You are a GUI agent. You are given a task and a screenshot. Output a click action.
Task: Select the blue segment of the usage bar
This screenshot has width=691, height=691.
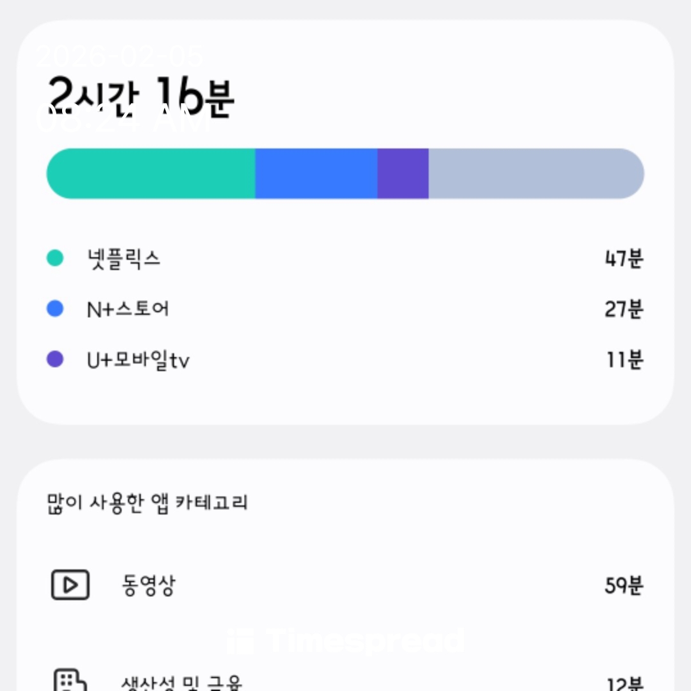point(316,174)
